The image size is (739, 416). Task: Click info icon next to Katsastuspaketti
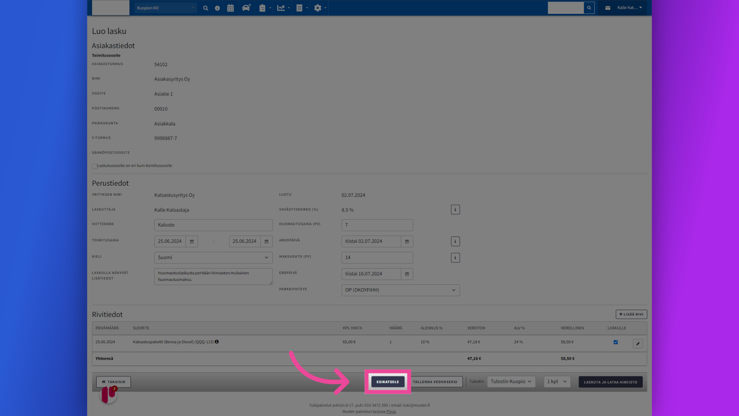click(217, 342)
